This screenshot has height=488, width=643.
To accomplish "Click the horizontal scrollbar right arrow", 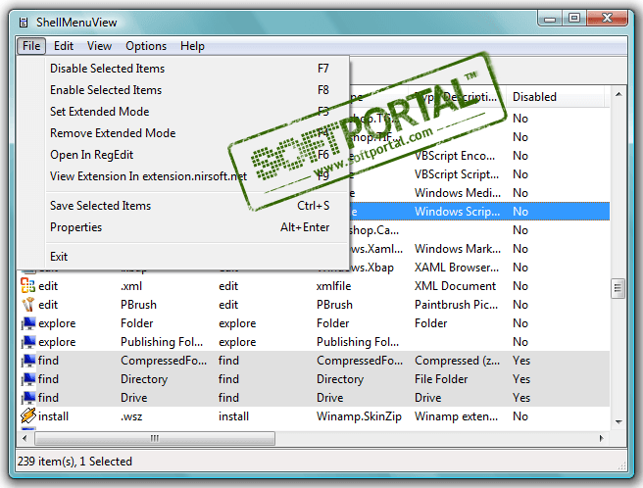I will pos(602,438).
